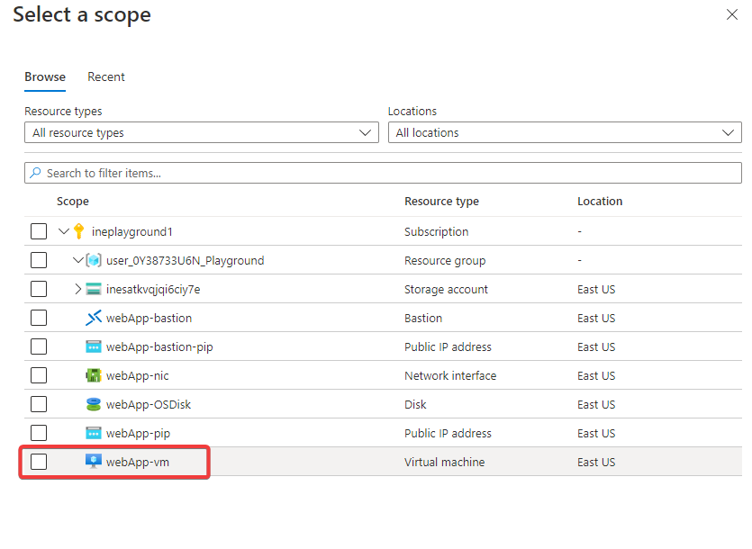Select the webApp-OSDisk row checkbox
Screen dimensions: 752x549
pyautogui.click(x=39, y=404)
